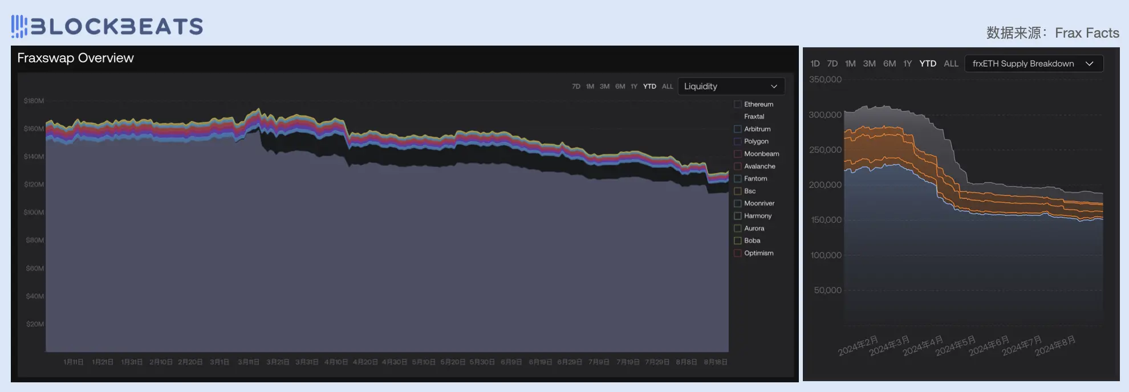Switch the frxETH chart to the 6M range

tap(889, 64)
